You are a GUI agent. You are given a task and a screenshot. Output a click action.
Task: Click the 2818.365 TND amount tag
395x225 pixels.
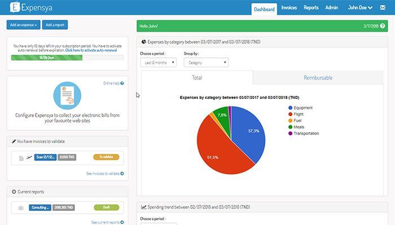click(x=64, y=208)
